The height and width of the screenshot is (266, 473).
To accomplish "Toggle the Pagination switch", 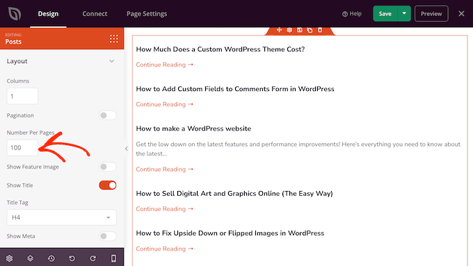I will pos(107,115).
